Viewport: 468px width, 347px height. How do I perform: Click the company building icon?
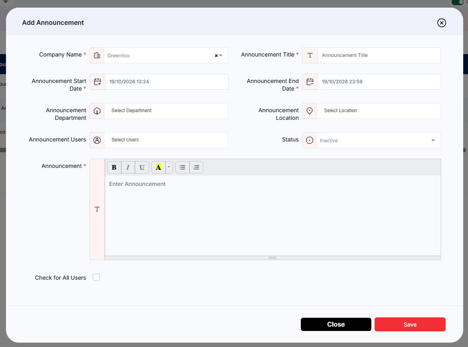click(97, 55)
